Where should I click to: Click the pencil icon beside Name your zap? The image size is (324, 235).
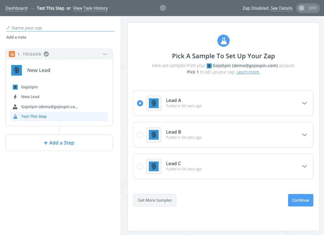click(x=8, y=28)
